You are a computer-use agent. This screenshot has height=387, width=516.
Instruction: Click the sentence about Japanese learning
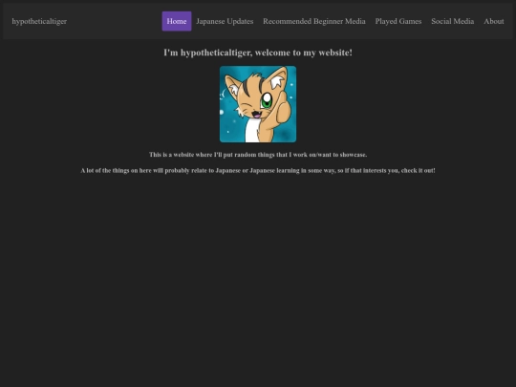(258, 170)
